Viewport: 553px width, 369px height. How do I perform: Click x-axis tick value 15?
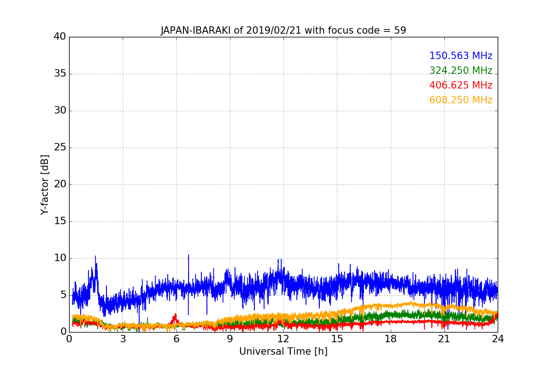pyautogui.click(x=337, y=339)
